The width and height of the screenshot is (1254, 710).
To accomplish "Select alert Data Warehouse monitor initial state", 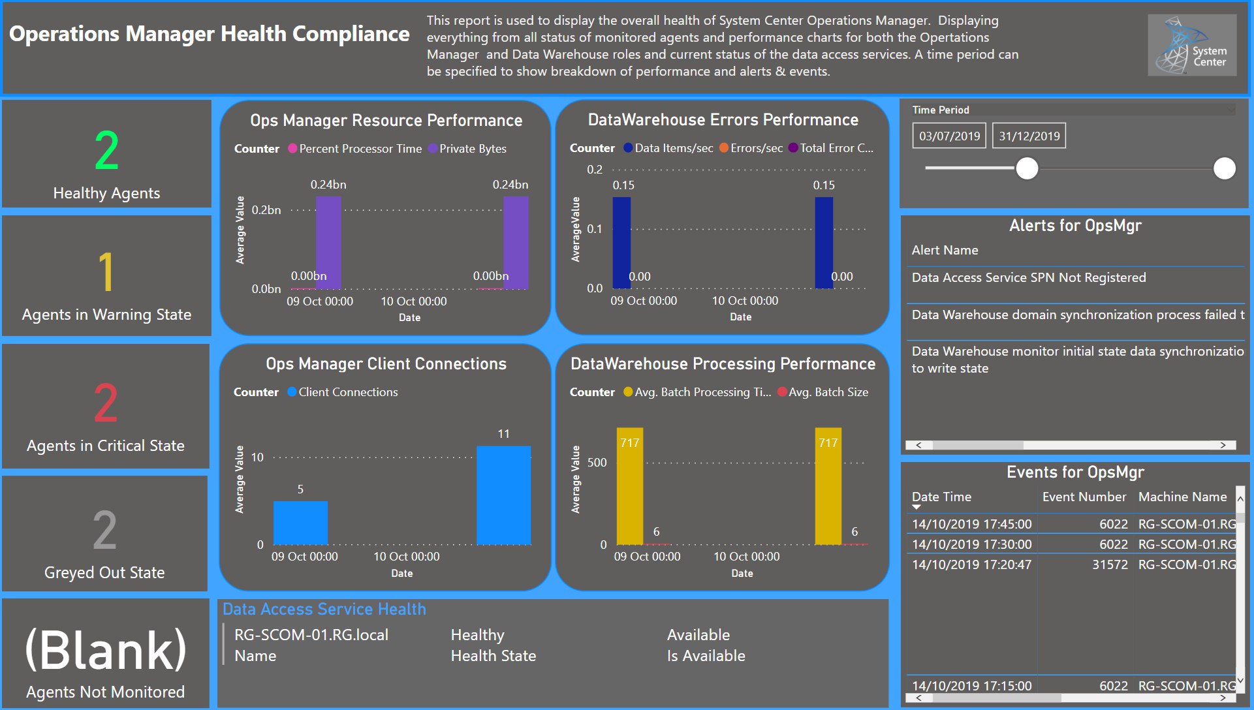I will point(1077,360).
